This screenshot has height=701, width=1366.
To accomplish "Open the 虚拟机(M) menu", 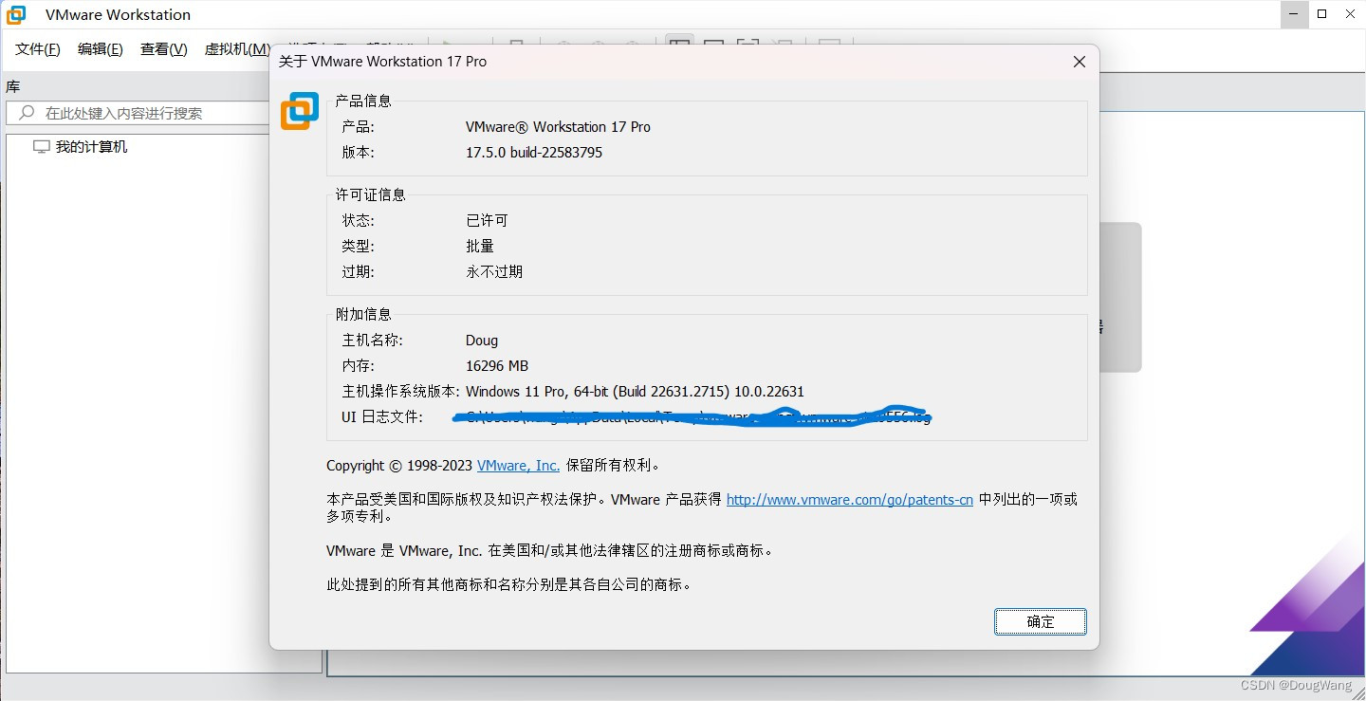I will 237,49.
